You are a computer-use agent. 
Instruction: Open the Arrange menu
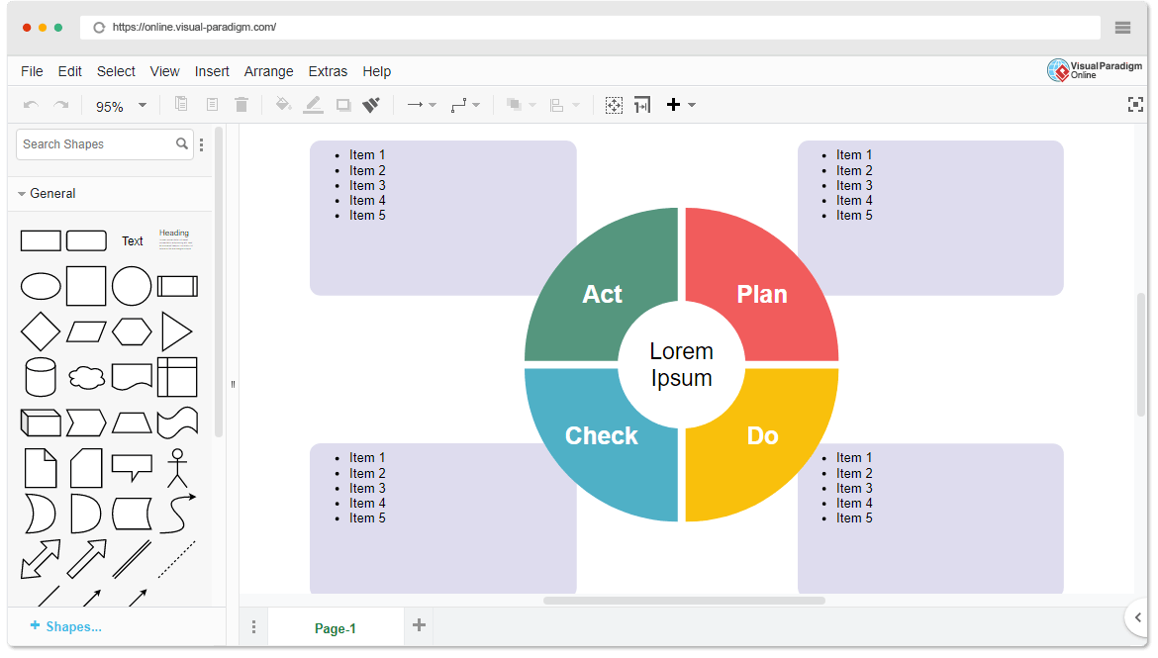pos(269,71)
